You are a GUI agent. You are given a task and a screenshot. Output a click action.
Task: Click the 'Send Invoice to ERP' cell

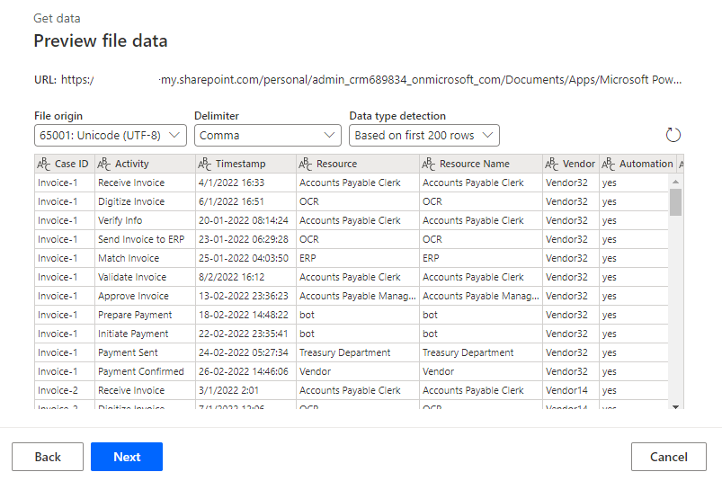145,239
